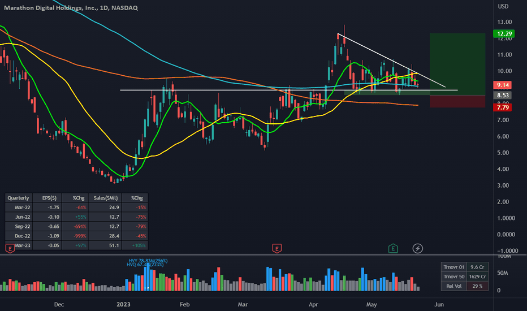Click the 50M volume axis label

click(503, 273)
